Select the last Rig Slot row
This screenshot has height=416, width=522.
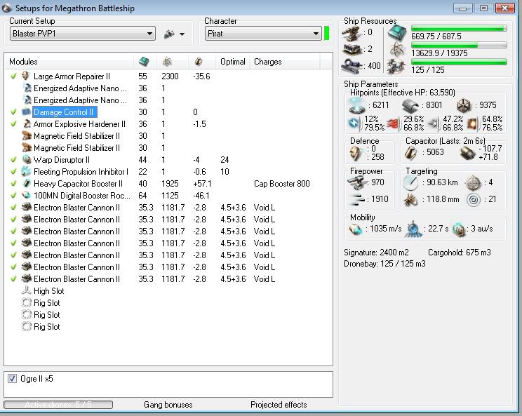(168, 326)
